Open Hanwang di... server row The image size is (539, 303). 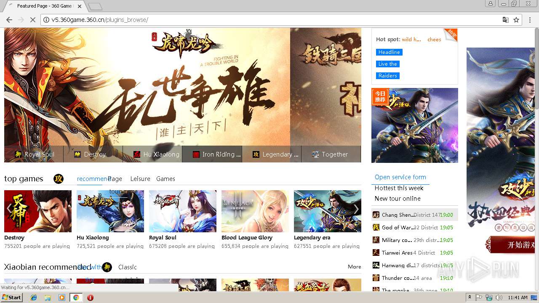pos(415,265)
